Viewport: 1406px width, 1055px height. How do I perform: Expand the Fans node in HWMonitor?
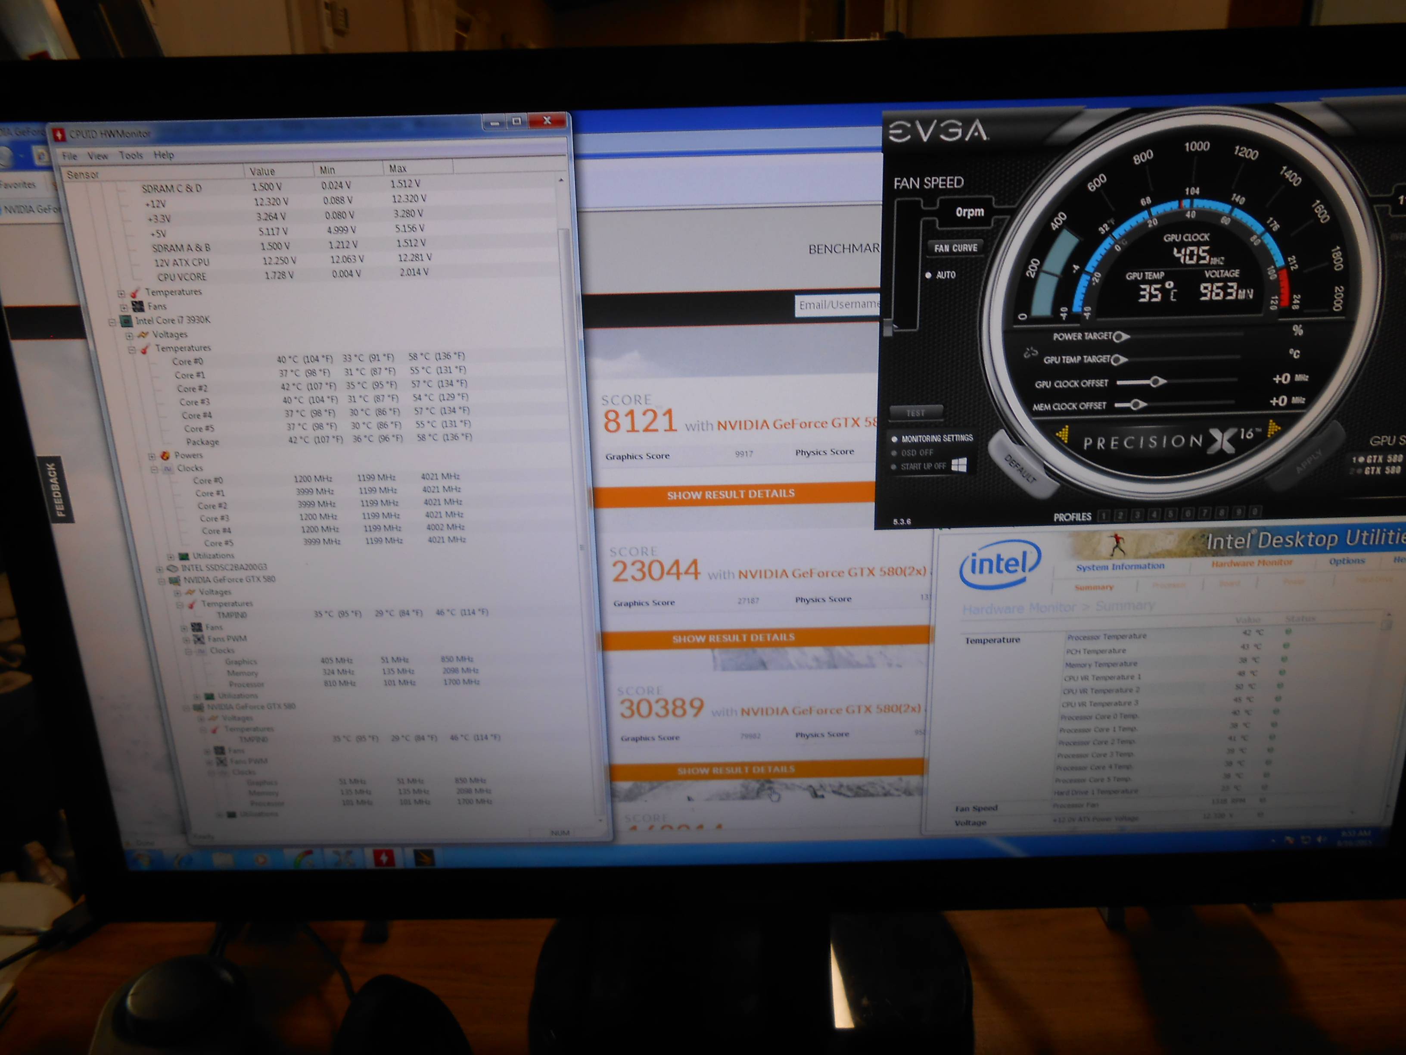[123, 307]
